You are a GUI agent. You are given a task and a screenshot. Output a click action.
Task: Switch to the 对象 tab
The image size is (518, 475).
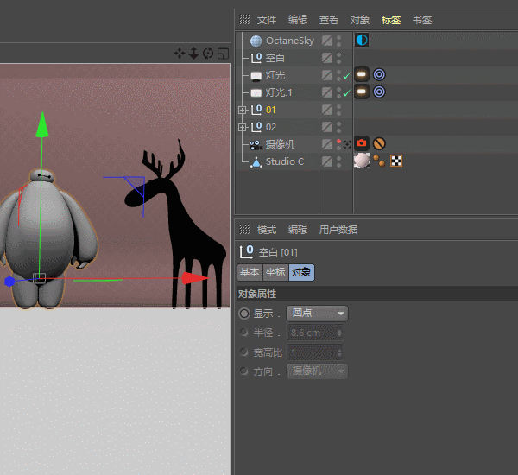[x=301, y=272]
